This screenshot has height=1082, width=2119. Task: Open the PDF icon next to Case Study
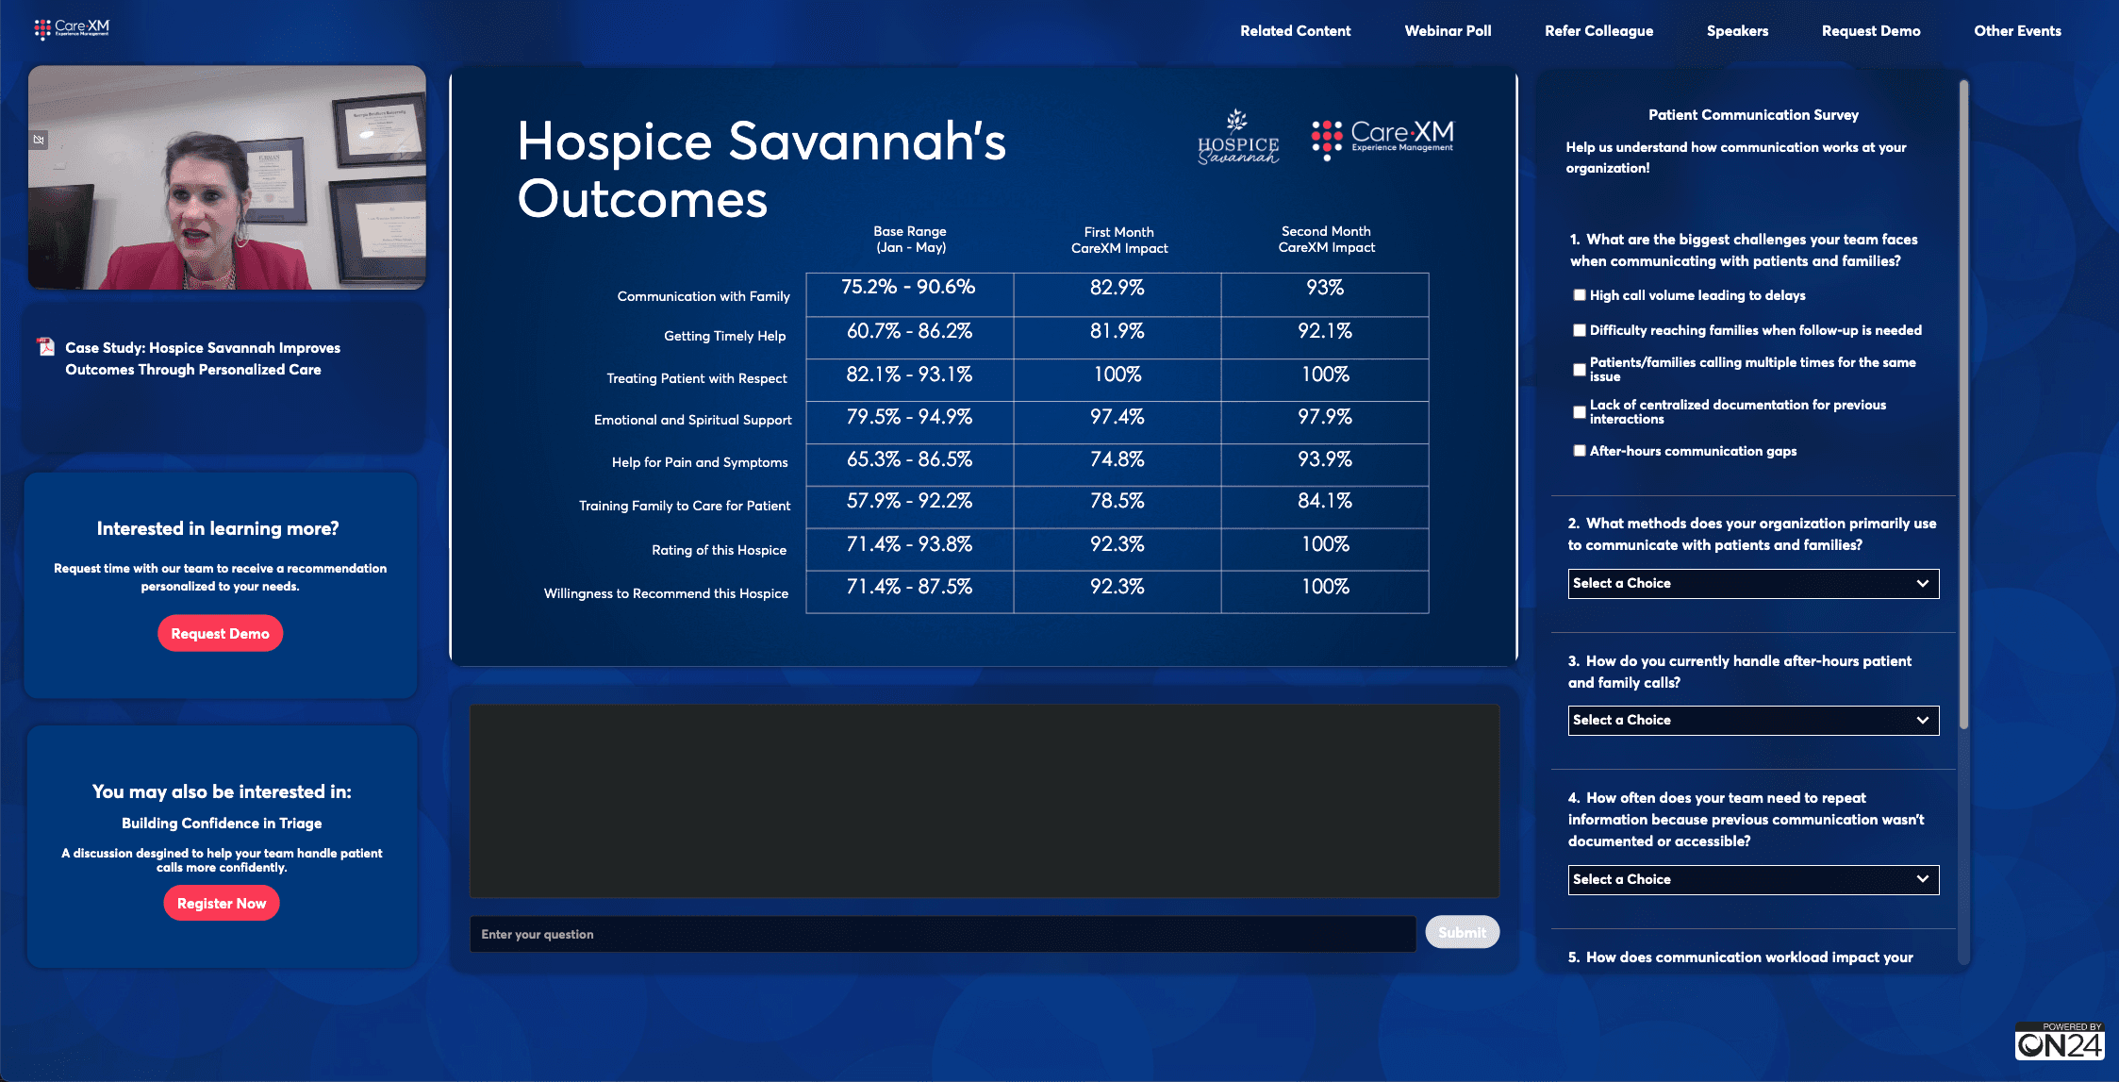(45, 347)
